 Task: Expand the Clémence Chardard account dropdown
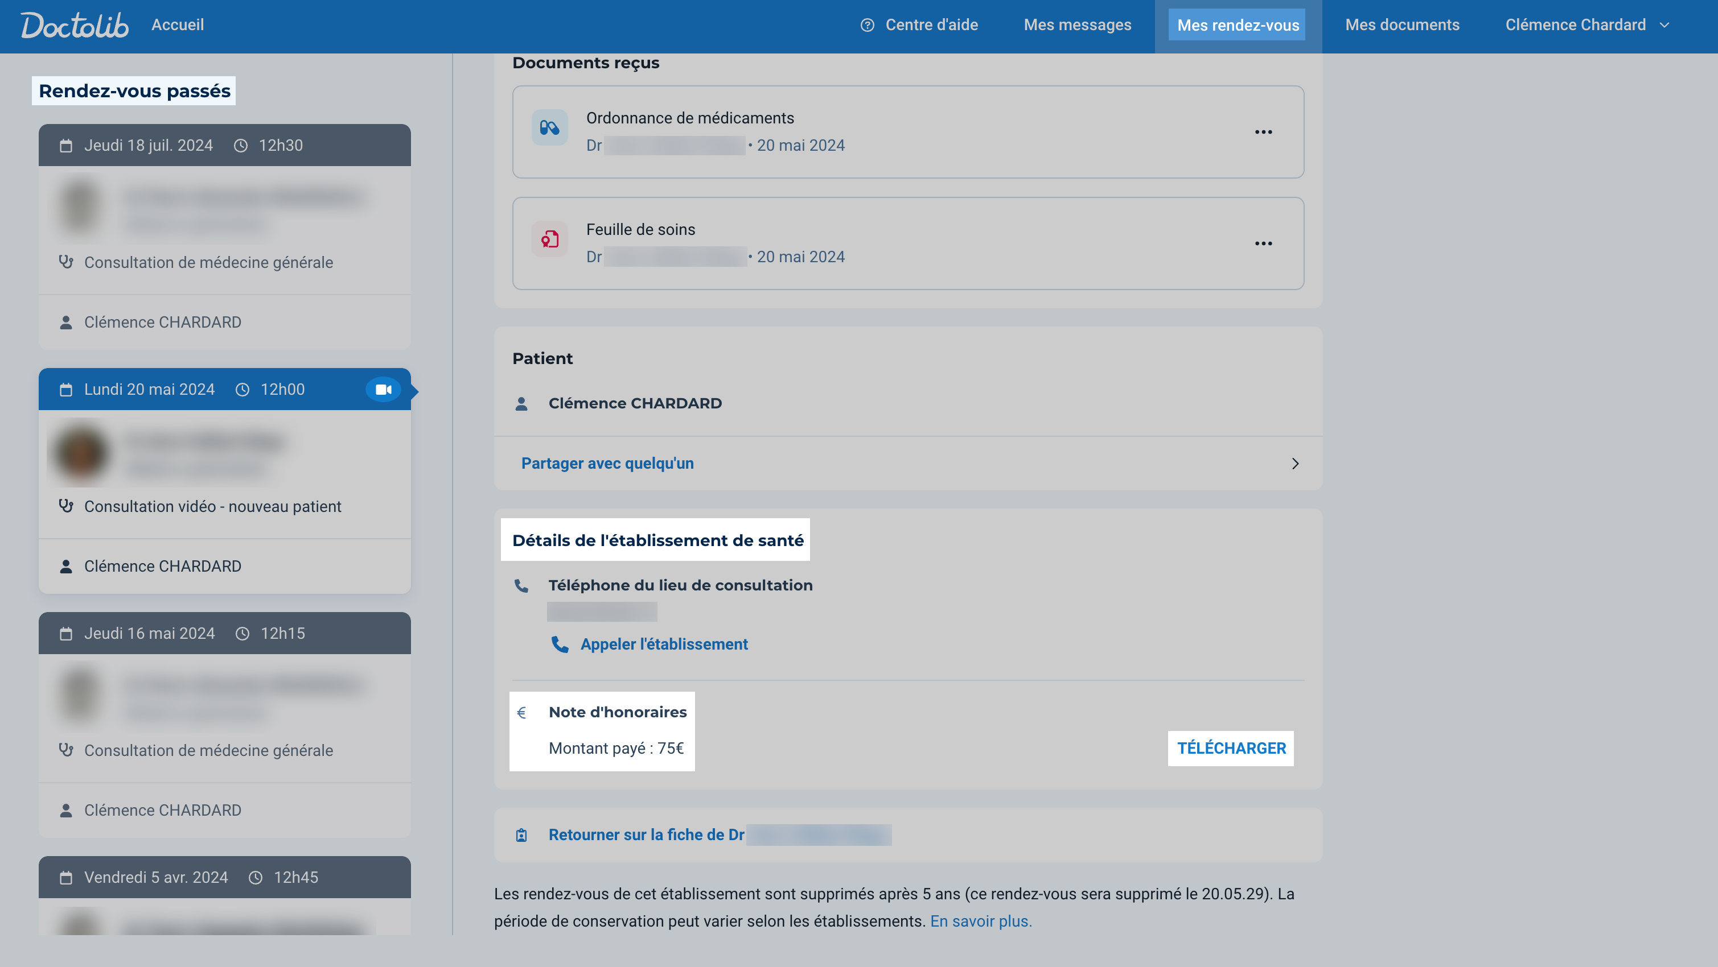(1587, 26)
